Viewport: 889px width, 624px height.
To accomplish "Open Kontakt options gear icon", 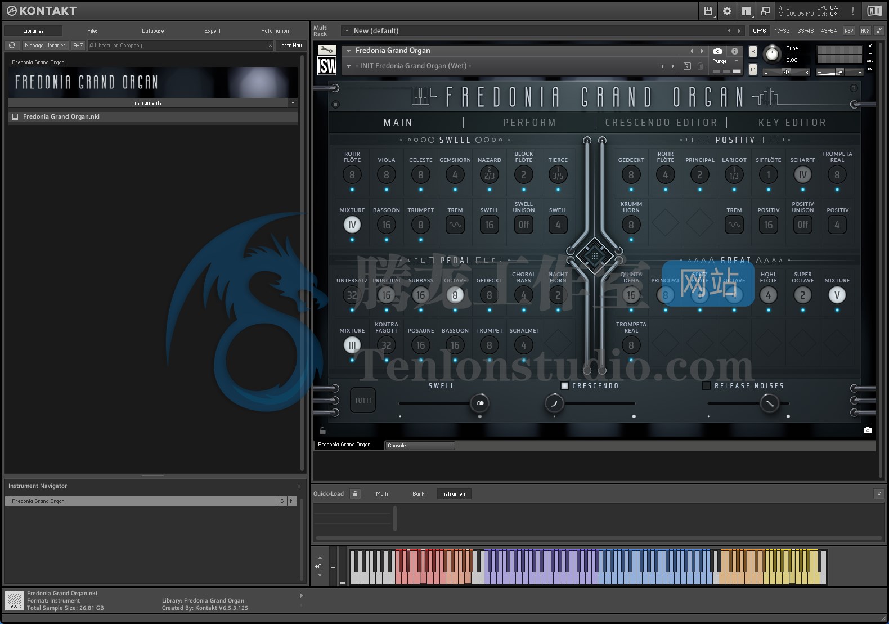I will (727, 11).
